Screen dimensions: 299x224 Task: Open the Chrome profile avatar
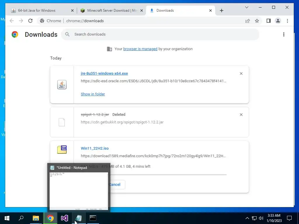tap(278, 21)
